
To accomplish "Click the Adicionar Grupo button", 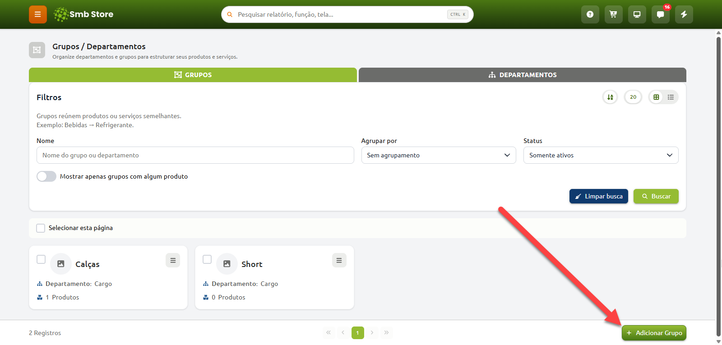I will click(x=654, y=333).
